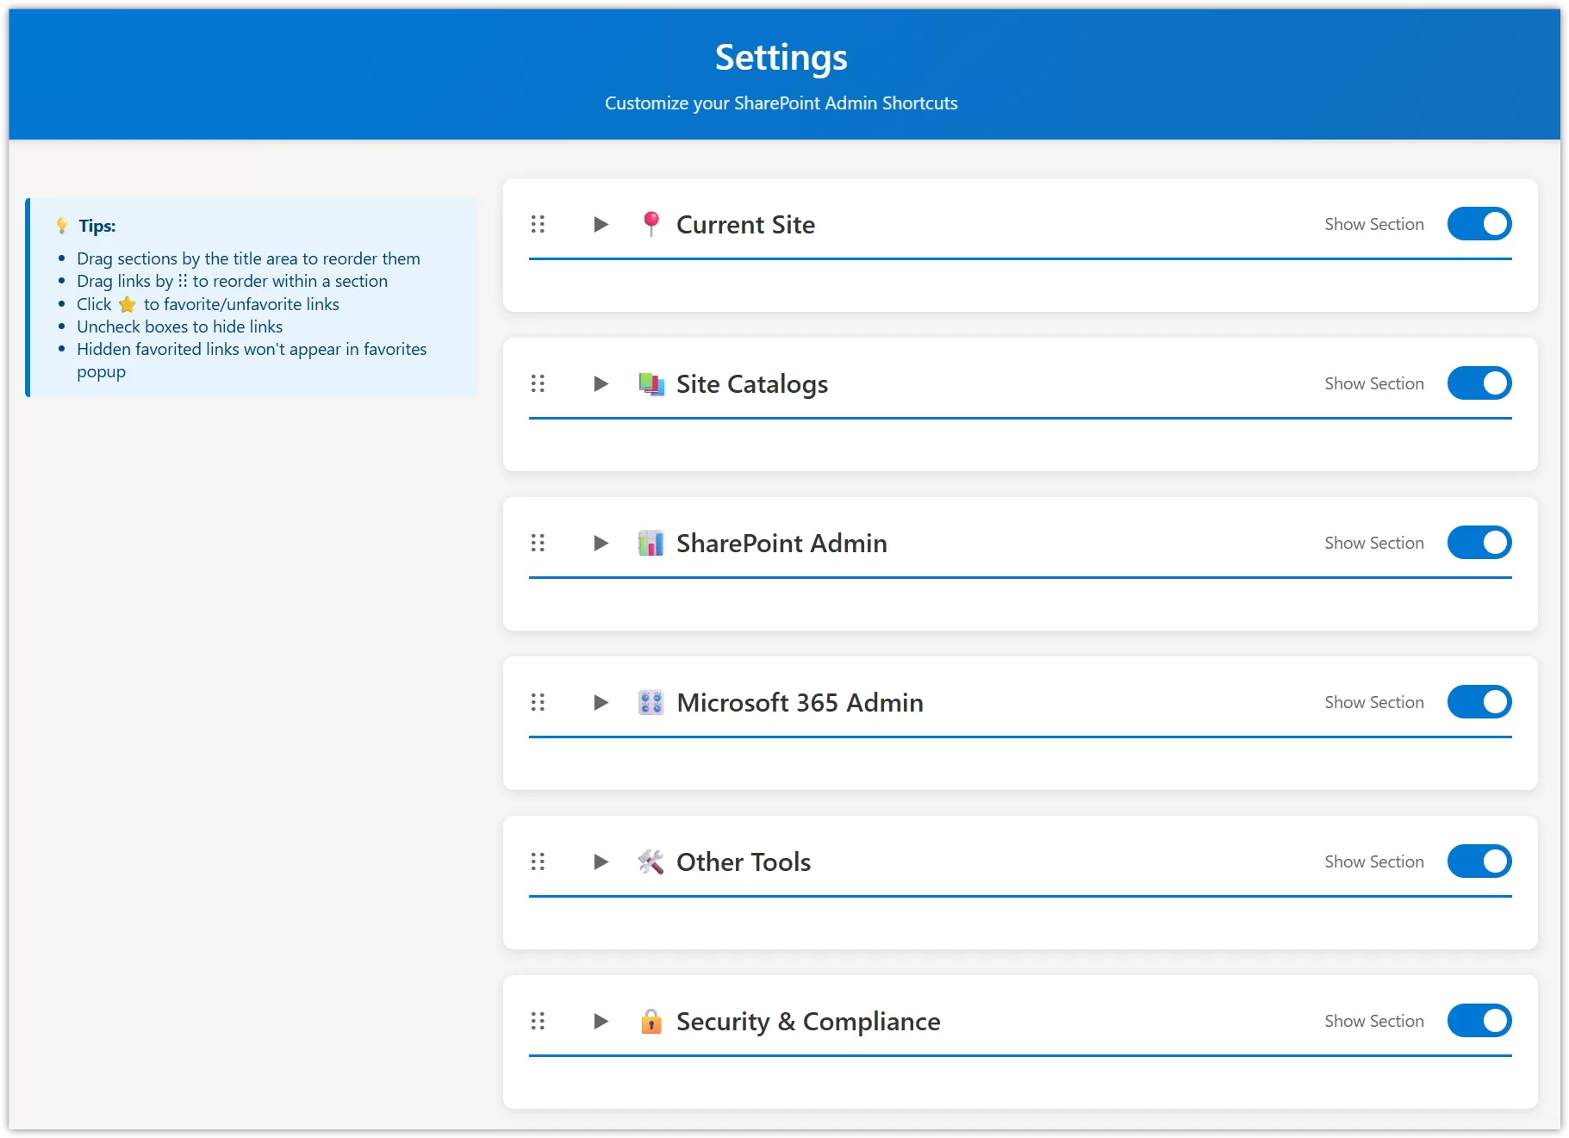Turn off the SharePoint Admin section toggle
The height and width of the screenshot is (1138, 1569).
pos(1479,543)
